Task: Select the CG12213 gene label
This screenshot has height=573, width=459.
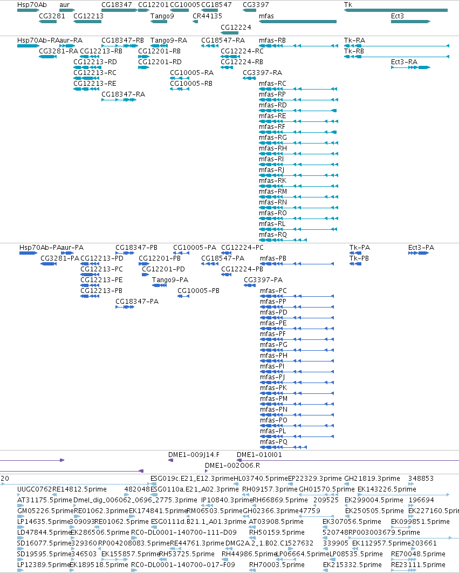Action: pyautogui.click(x=88, y=16)
